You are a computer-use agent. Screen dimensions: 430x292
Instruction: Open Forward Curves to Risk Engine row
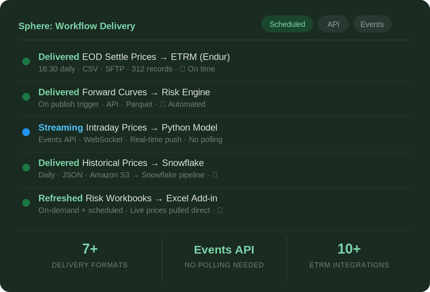[x=215, y=99]
